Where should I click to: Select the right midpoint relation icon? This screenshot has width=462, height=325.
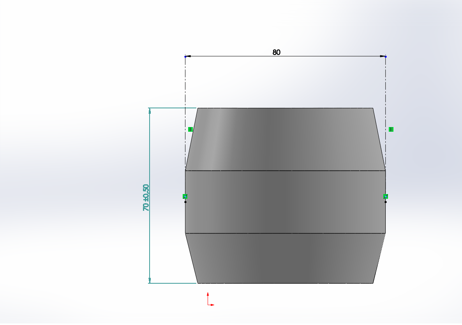point(385,196)
